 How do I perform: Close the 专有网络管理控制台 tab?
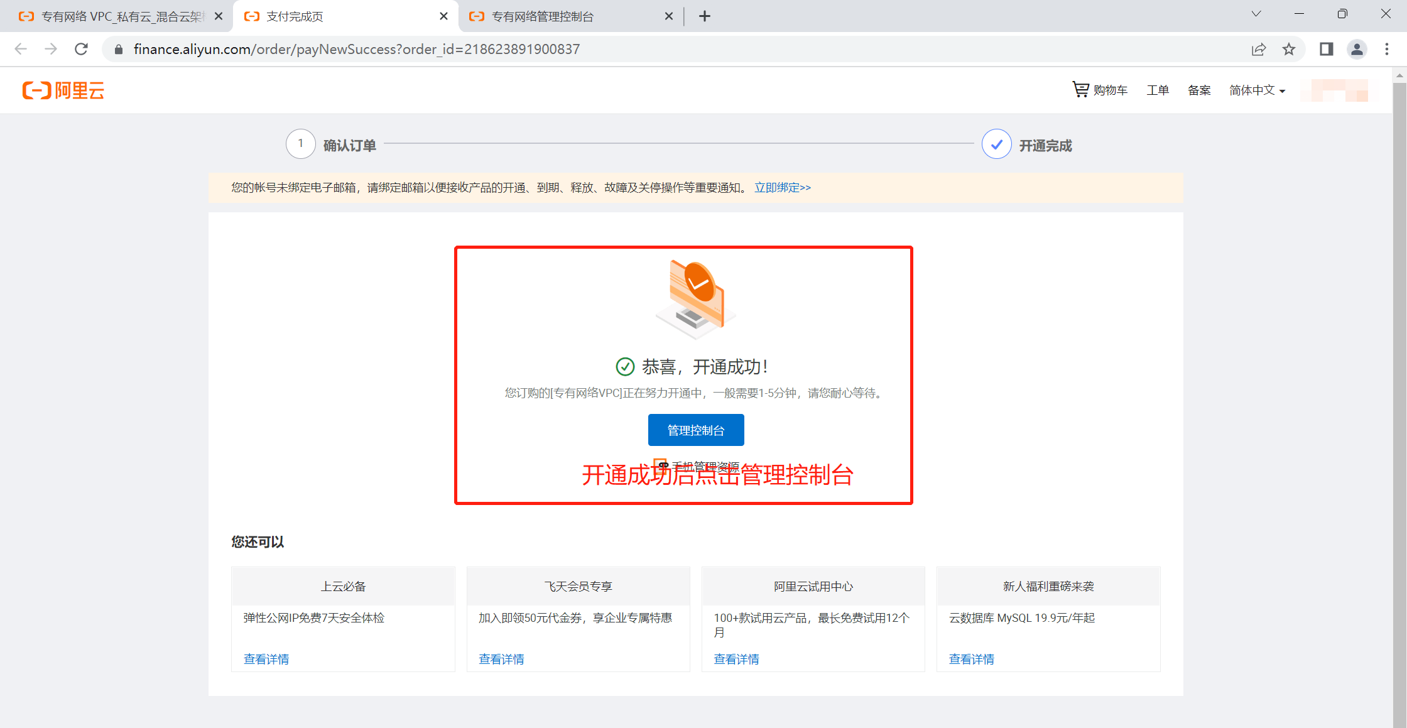tap(669, 16)
